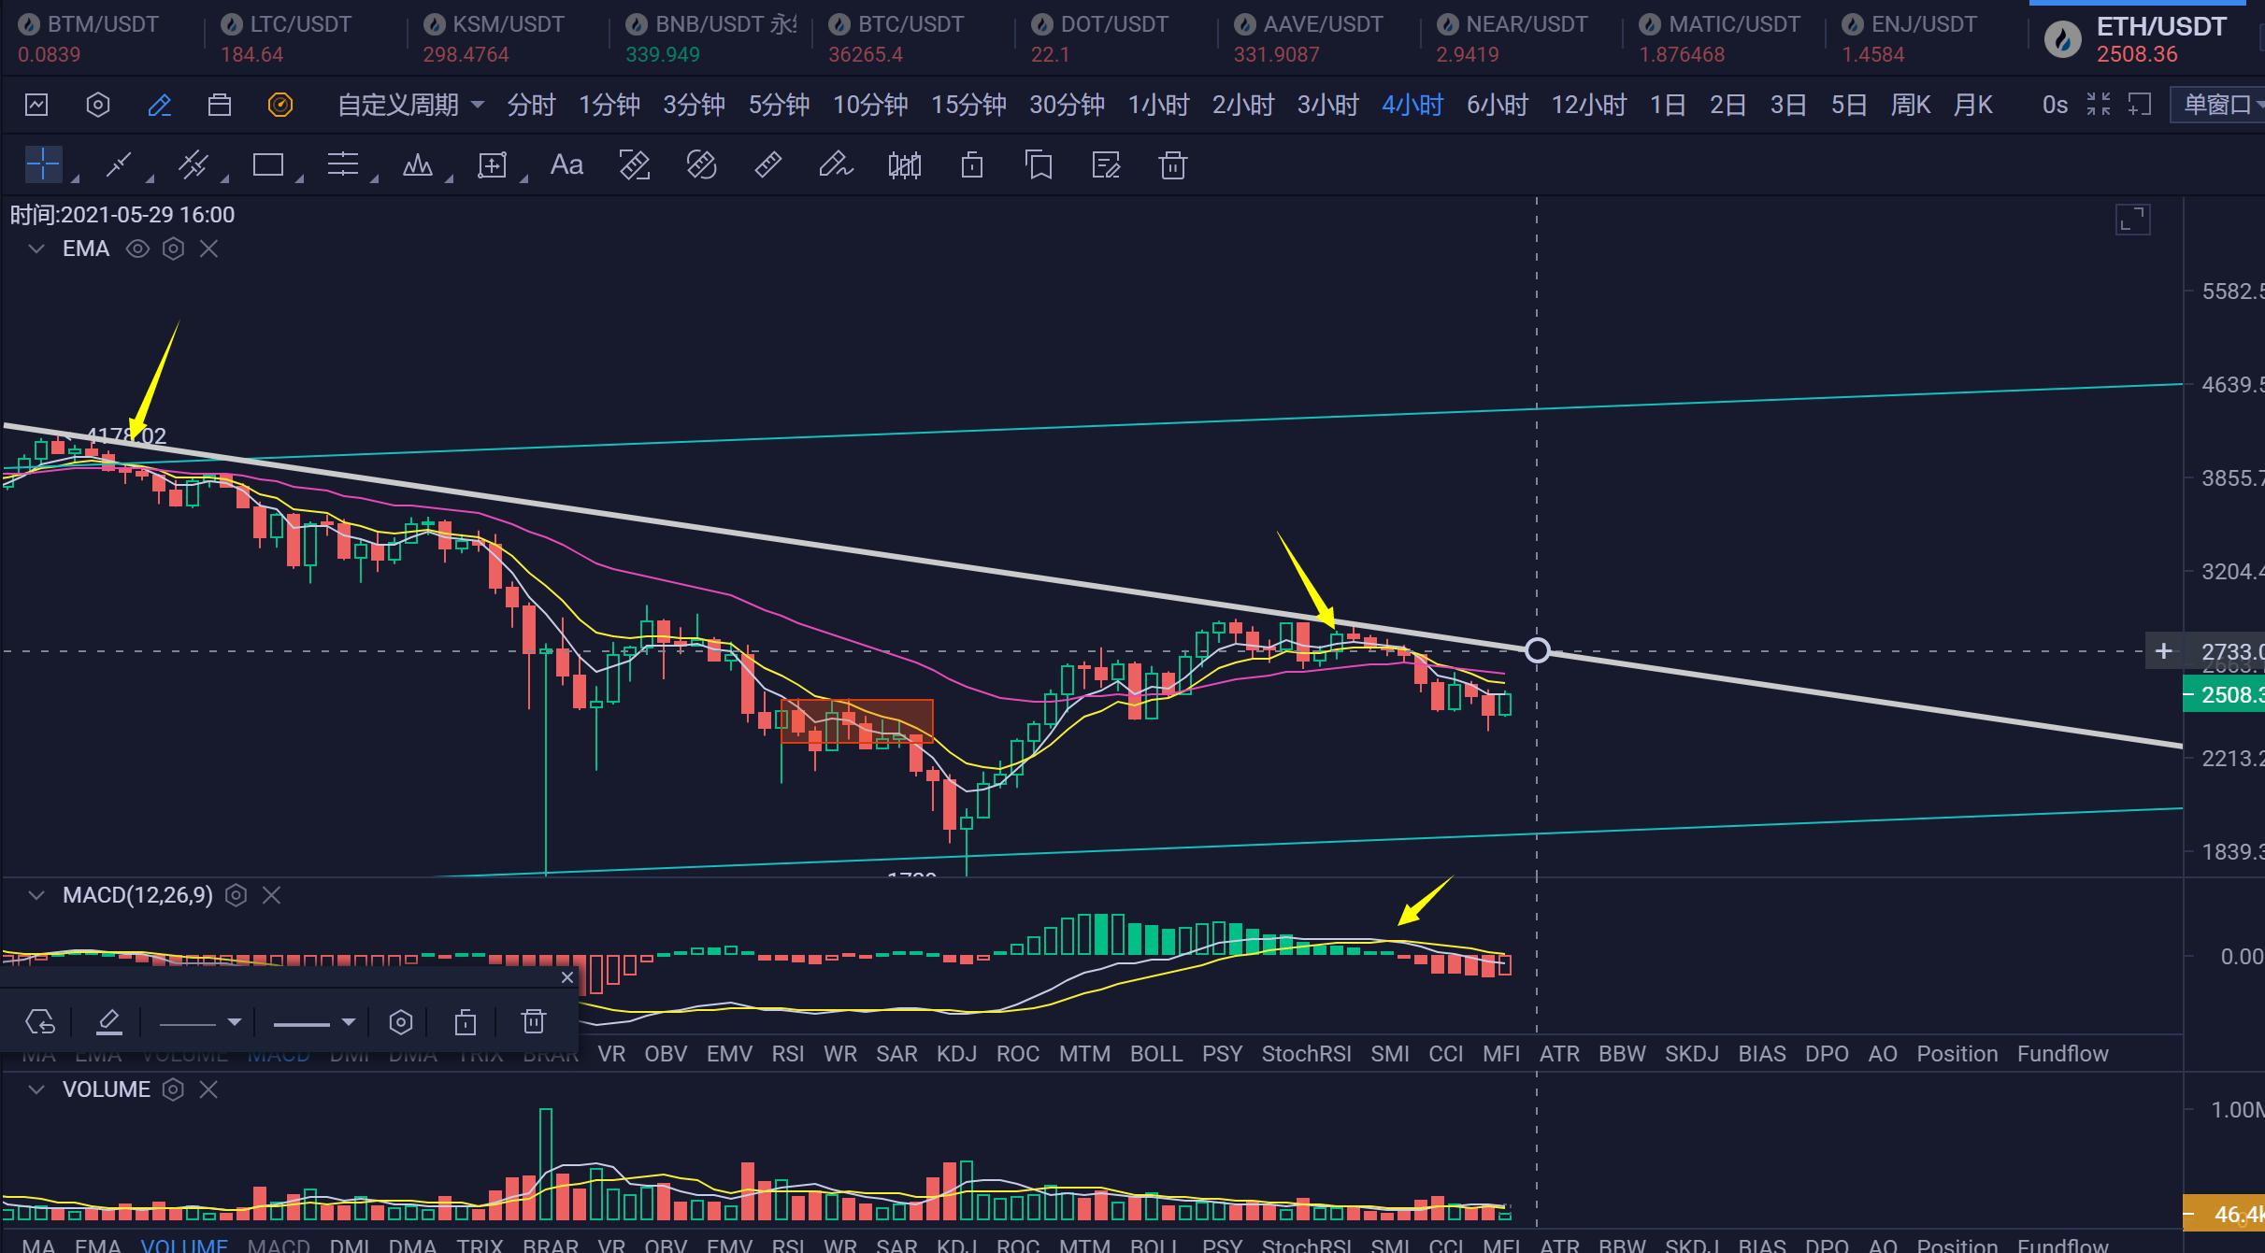Toggle EMA visibility eye icon
This screenshot has height=1253, width=2265.
click(137, 249)
